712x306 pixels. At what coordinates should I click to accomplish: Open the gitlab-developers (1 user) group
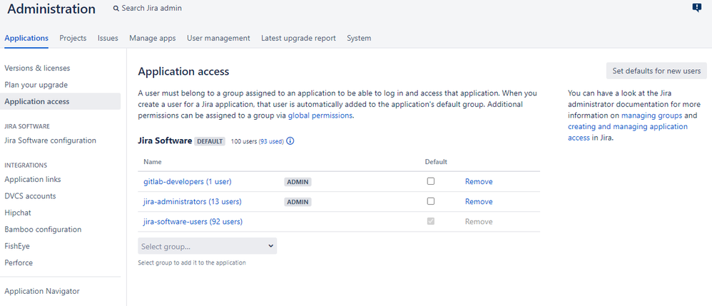tap(188, 182)
